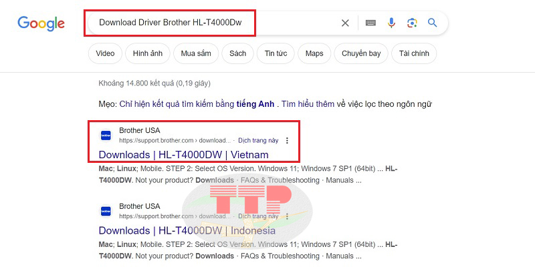Screen dimensions: 535x273
Task: Open the Downloads | HL-T4000DW | Indonesia result
Action: [187, 230]
